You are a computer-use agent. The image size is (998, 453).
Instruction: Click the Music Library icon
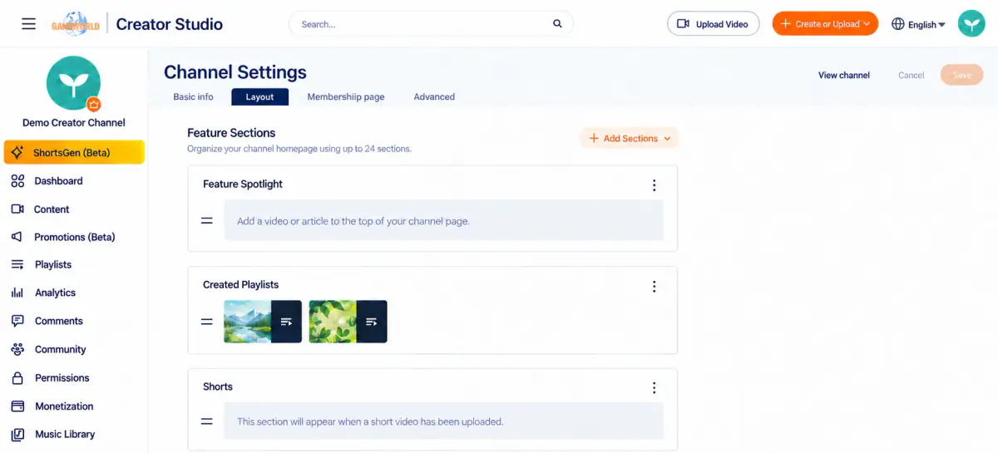[17, 435]
